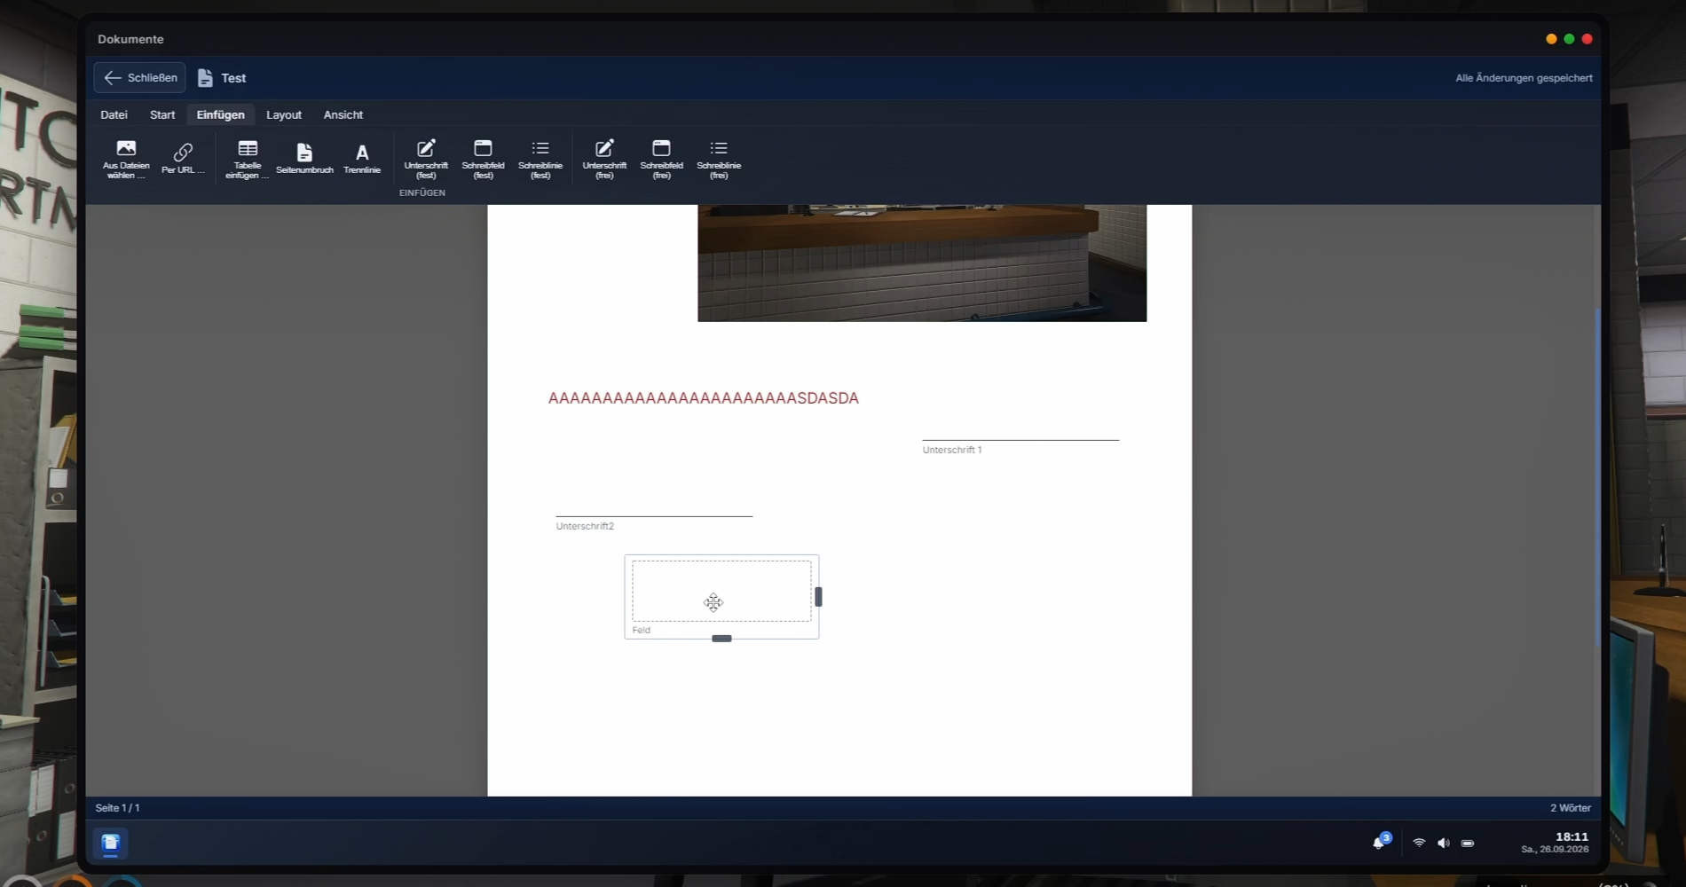Open Tabelle einfügen table tool
This screenshot has width=1686, height=887.
coord(248,159)
